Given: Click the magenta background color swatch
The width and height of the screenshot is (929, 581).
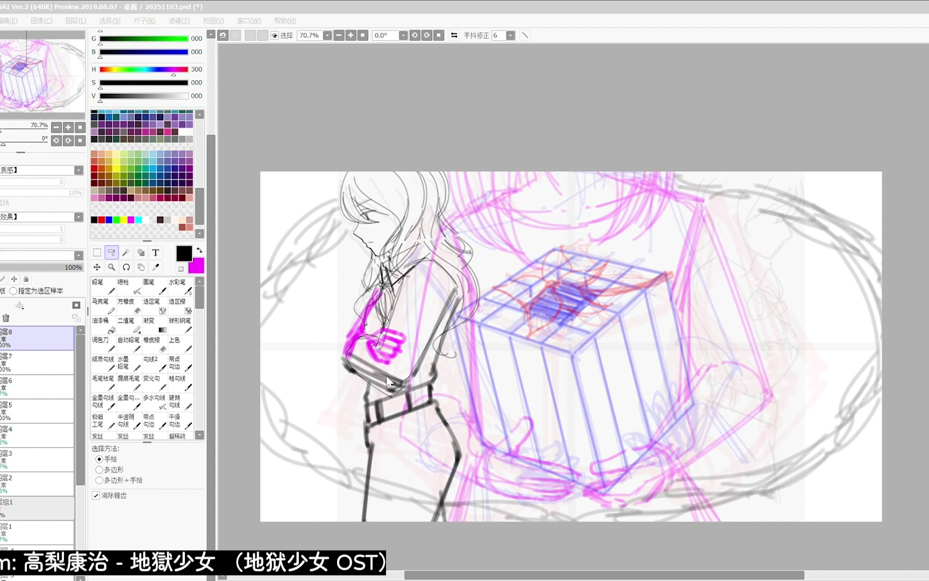Looking at the screenshot, I should click(197, 266).
